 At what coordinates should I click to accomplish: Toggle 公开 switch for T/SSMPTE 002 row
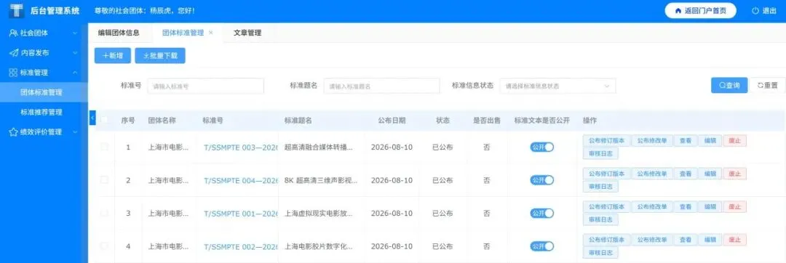click(542, 246)
